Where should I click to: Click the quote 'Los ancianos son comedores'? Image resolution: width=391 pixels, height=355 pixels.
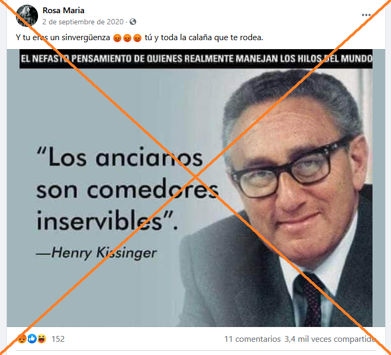point(127,174)
